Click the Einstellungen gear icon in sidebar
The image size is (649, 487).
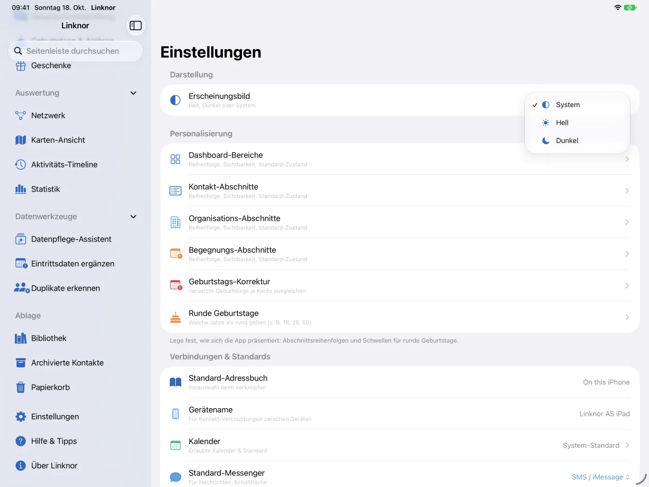coord(20,417)
